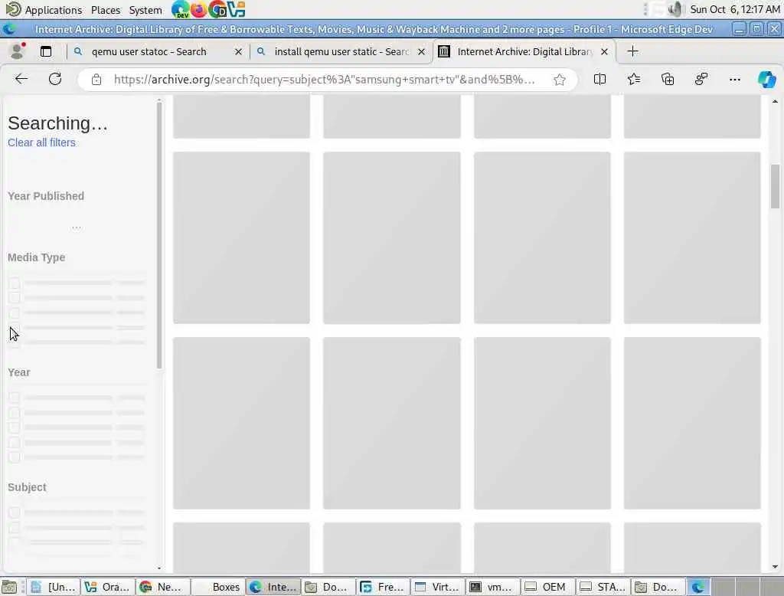Screen dimensions: 784x596
Task: Click the 'Media Type' heading
Action: coord(37,257)
